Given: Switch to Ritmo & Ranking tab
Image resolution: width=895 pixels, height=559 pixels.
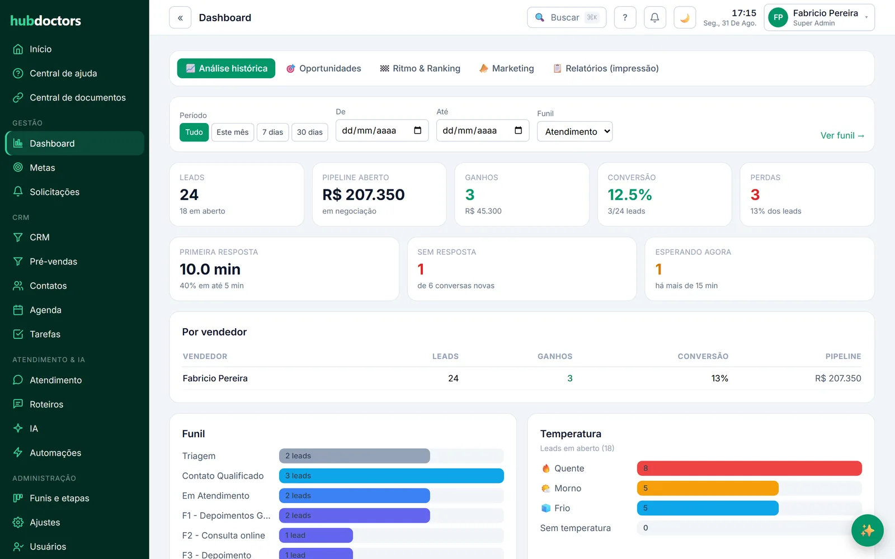Looking at the screenshot, I should pos(420,68).
